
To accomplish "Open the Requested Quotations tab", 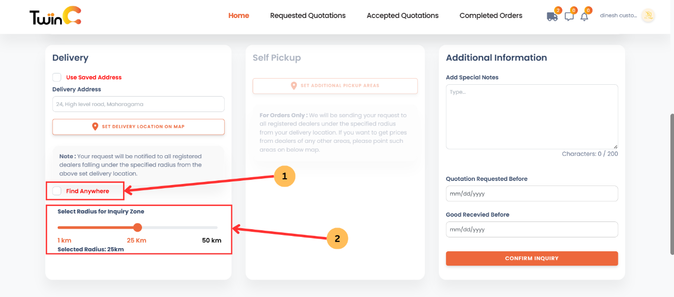I will [308, 15].
